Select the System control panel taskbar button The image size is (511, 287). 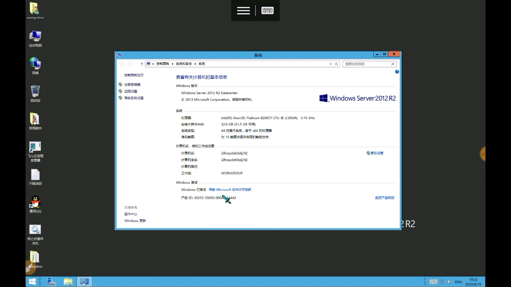tap(84, 282)
